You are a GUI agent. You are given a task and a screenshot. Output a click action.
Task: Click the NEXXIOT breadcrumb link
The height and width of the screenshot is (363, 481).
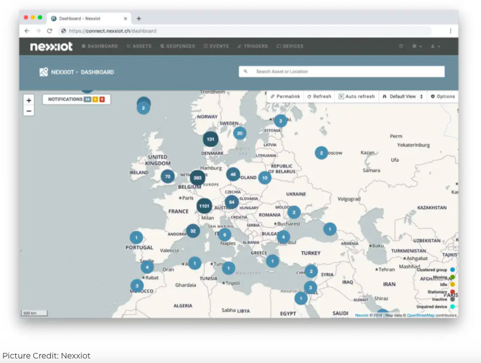[63, 72]
